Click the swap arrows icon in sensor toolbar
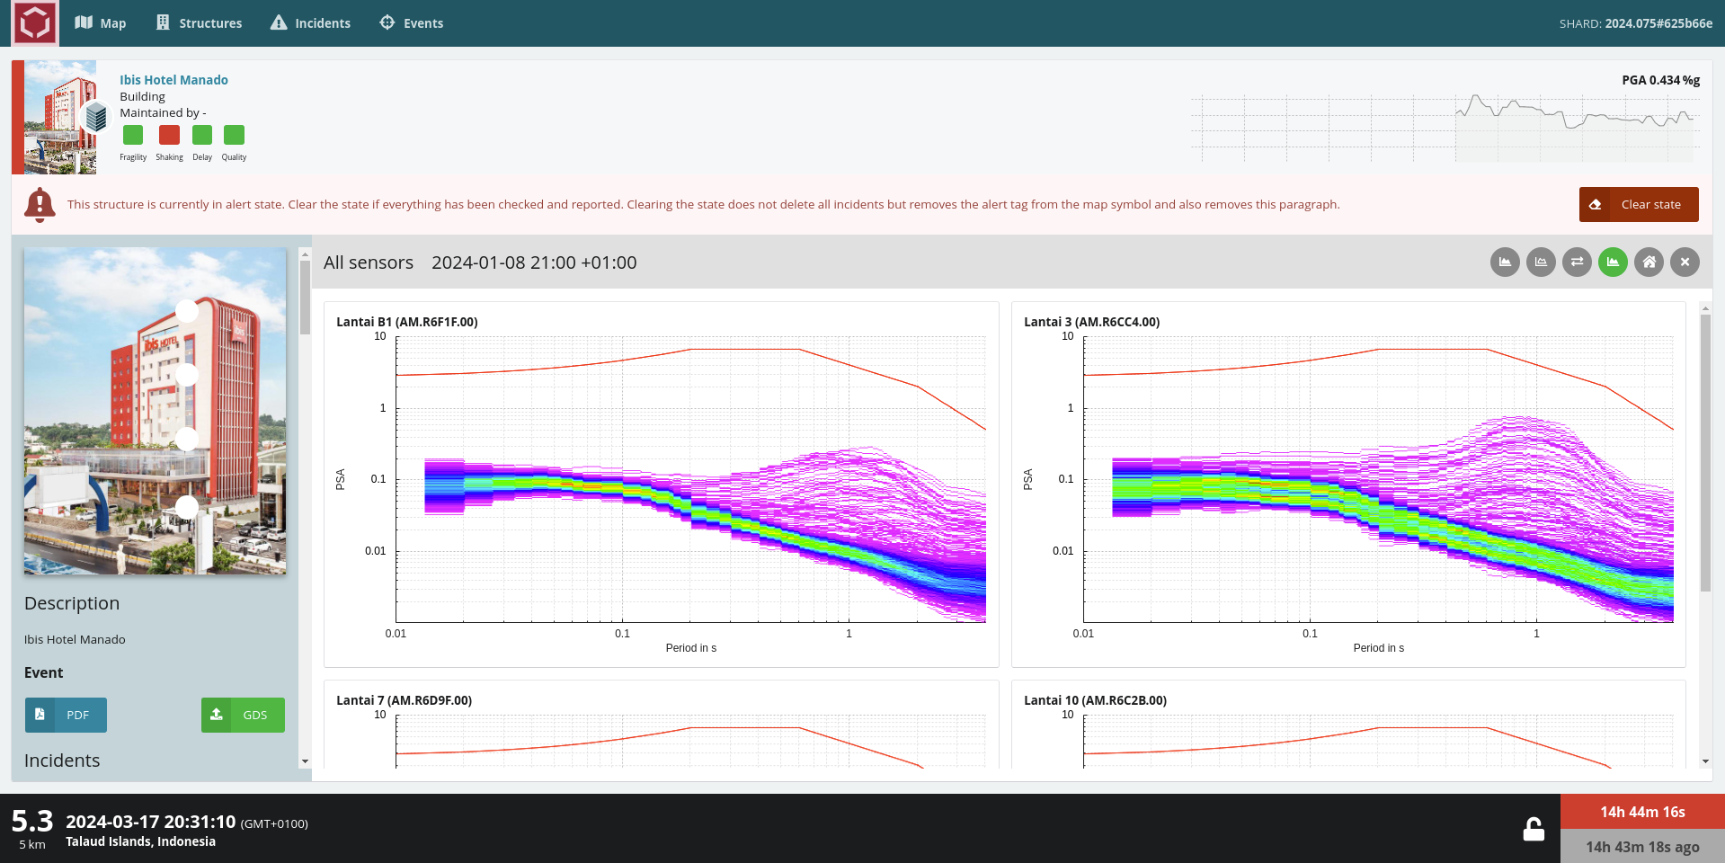Viewport: 1725px width, 863px height. (1577, 262)
